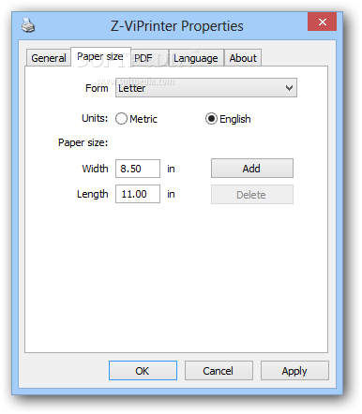Show the About tab
The width and height of the screenshot is (362, 414).
[x=243, y=58]
